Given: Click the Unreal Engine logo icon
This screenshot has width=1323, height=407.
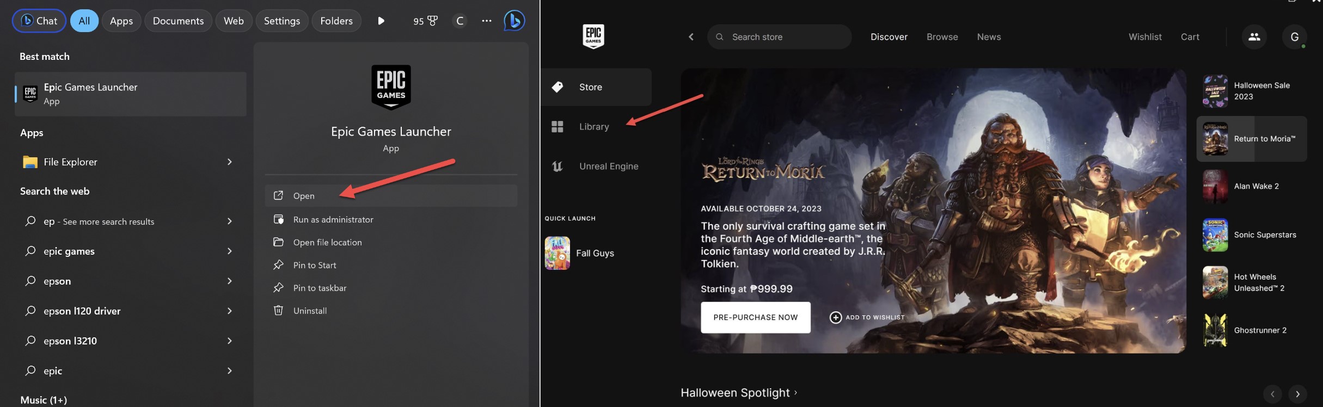Looking at the screenshot, I should (x=558, y=166).
